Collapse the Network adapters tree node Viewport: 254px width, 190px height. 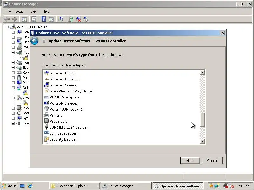[13, 88]
